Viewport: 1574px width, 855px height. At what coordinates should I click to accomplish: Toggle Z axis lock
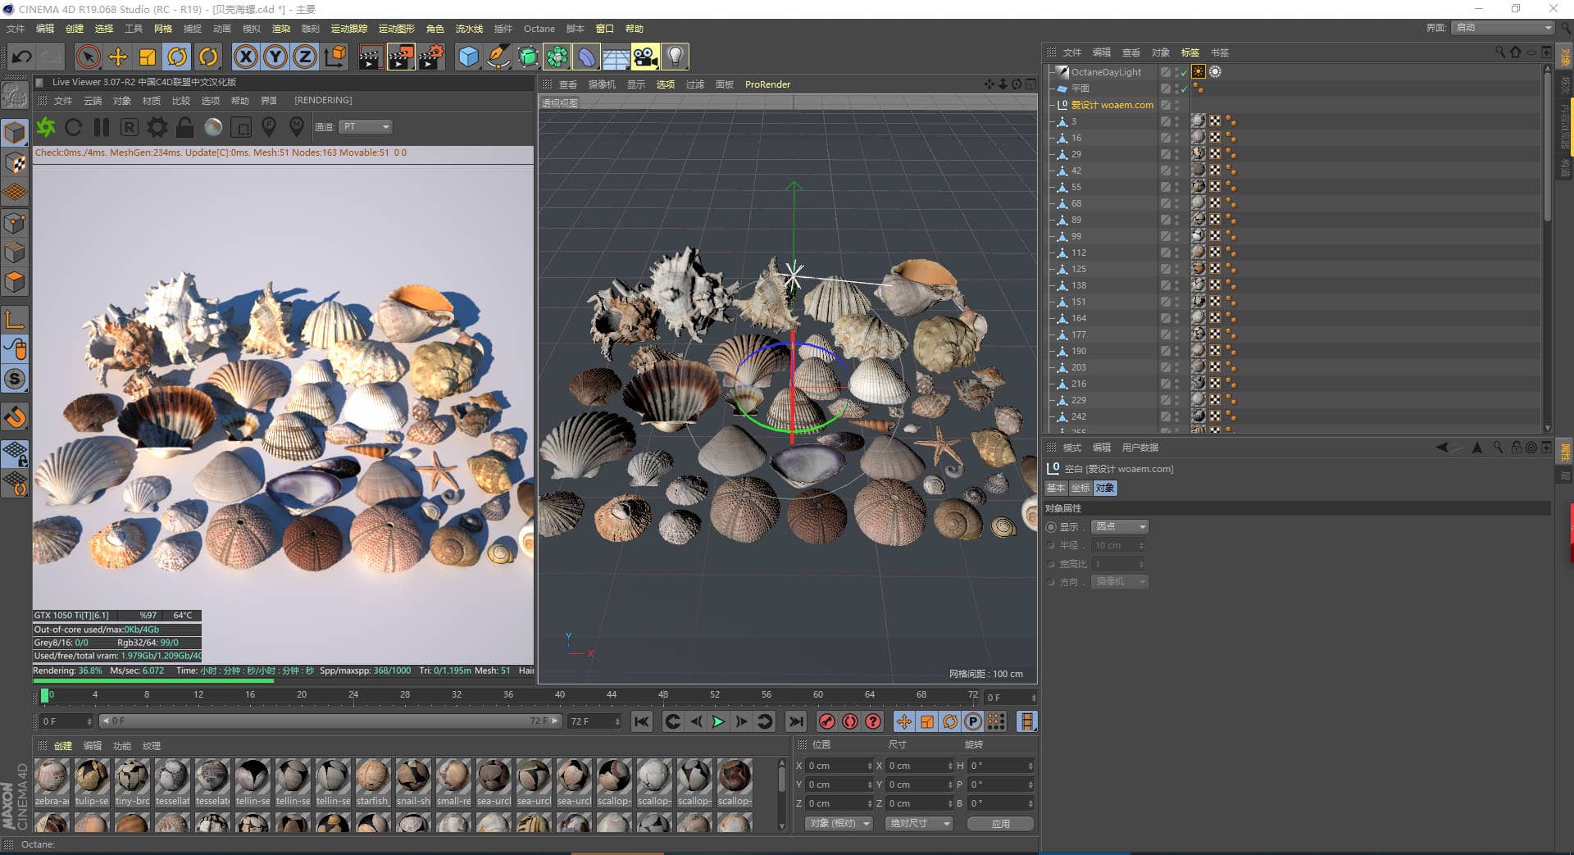[305, 57]
